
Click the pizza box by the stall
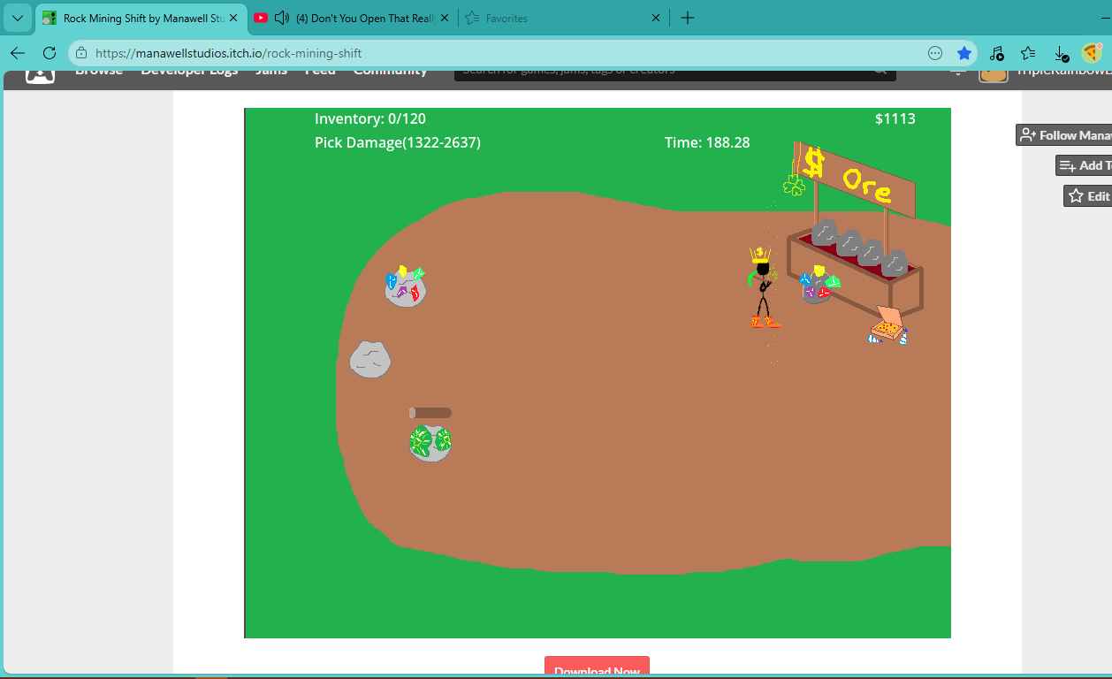[888, 325]
